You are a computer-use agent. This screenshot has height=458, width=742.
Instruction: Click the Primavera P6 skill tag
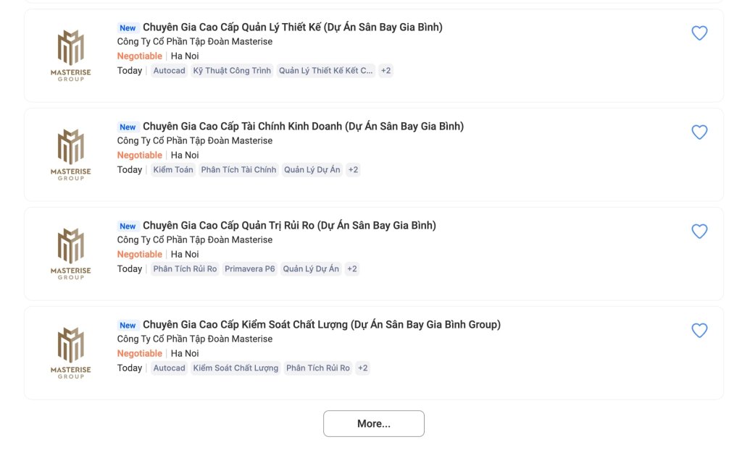[x=249, y=269]
